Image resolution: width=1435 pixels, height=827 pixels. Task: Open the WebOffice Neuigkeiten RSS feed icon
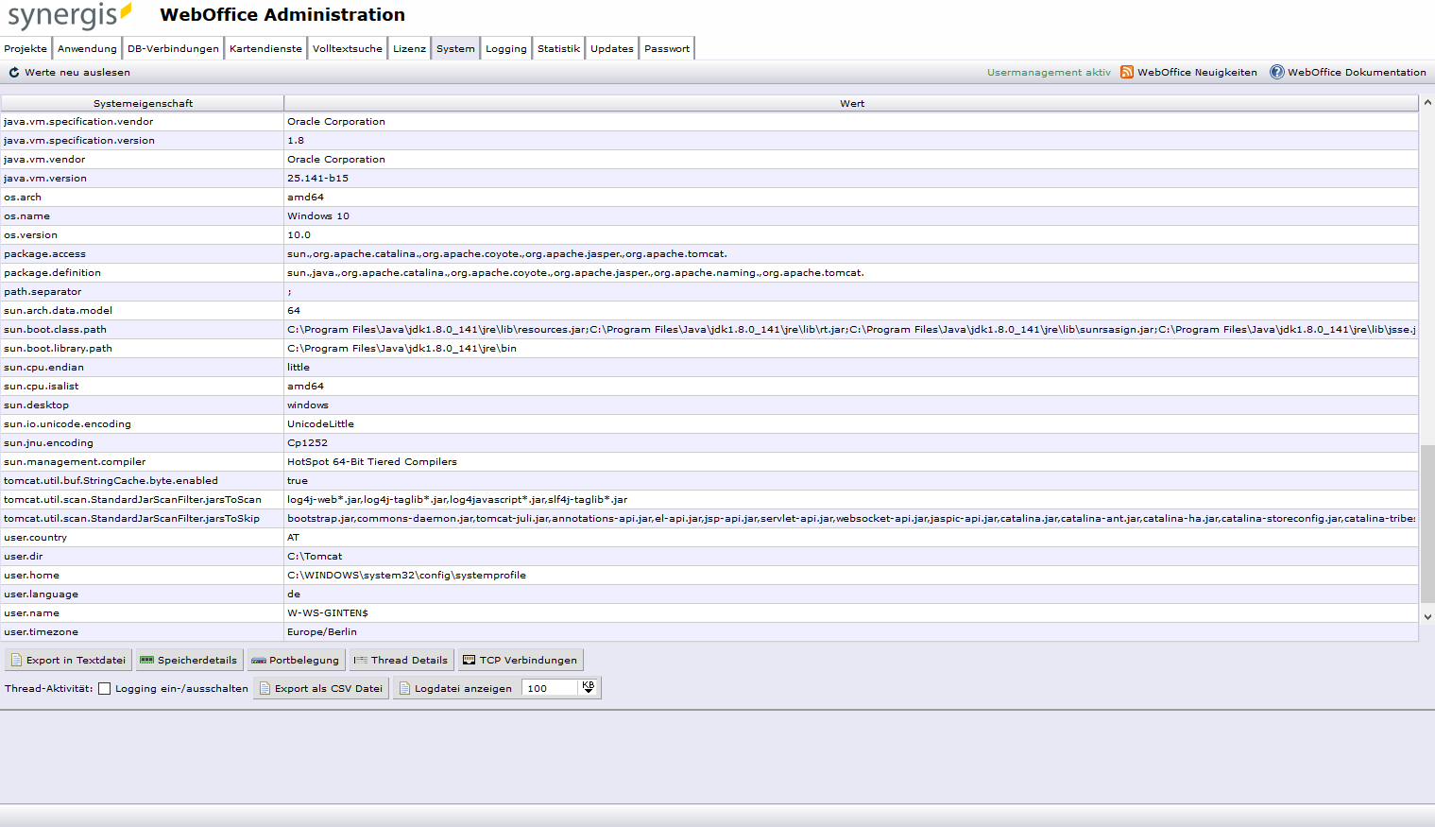1126,71
